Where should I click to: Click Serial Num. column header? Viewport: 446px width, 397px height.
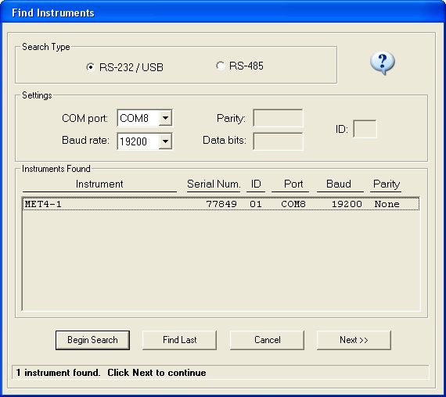[214, 184]
